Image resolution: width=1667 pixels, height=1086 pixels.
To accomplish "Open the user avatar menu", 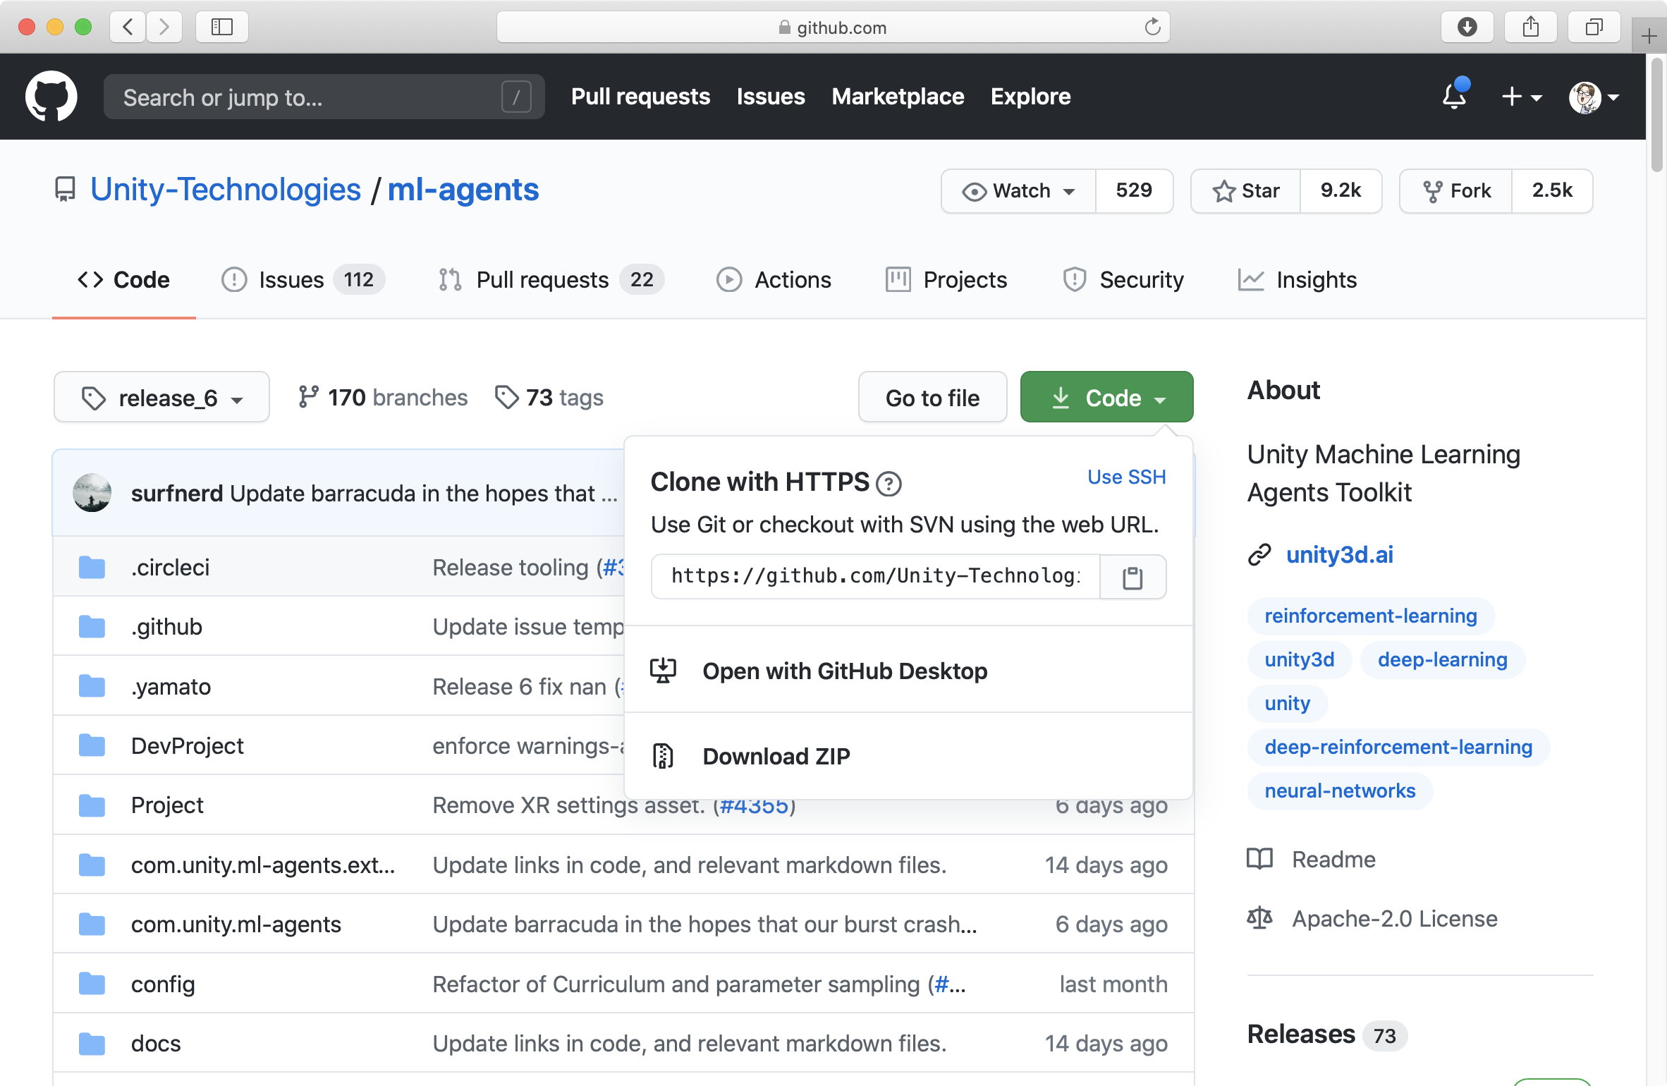I will 1594,97.
